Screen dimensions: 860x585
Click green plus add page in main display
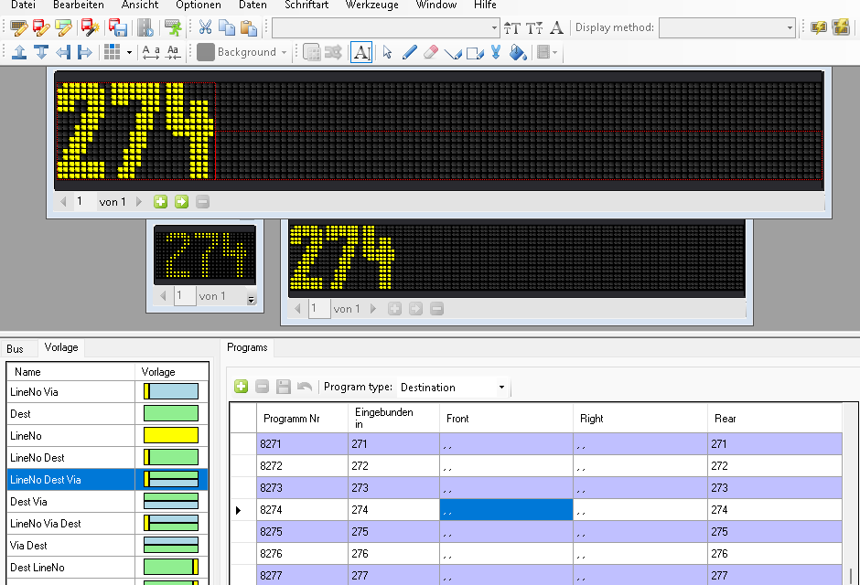click(160, 202)
